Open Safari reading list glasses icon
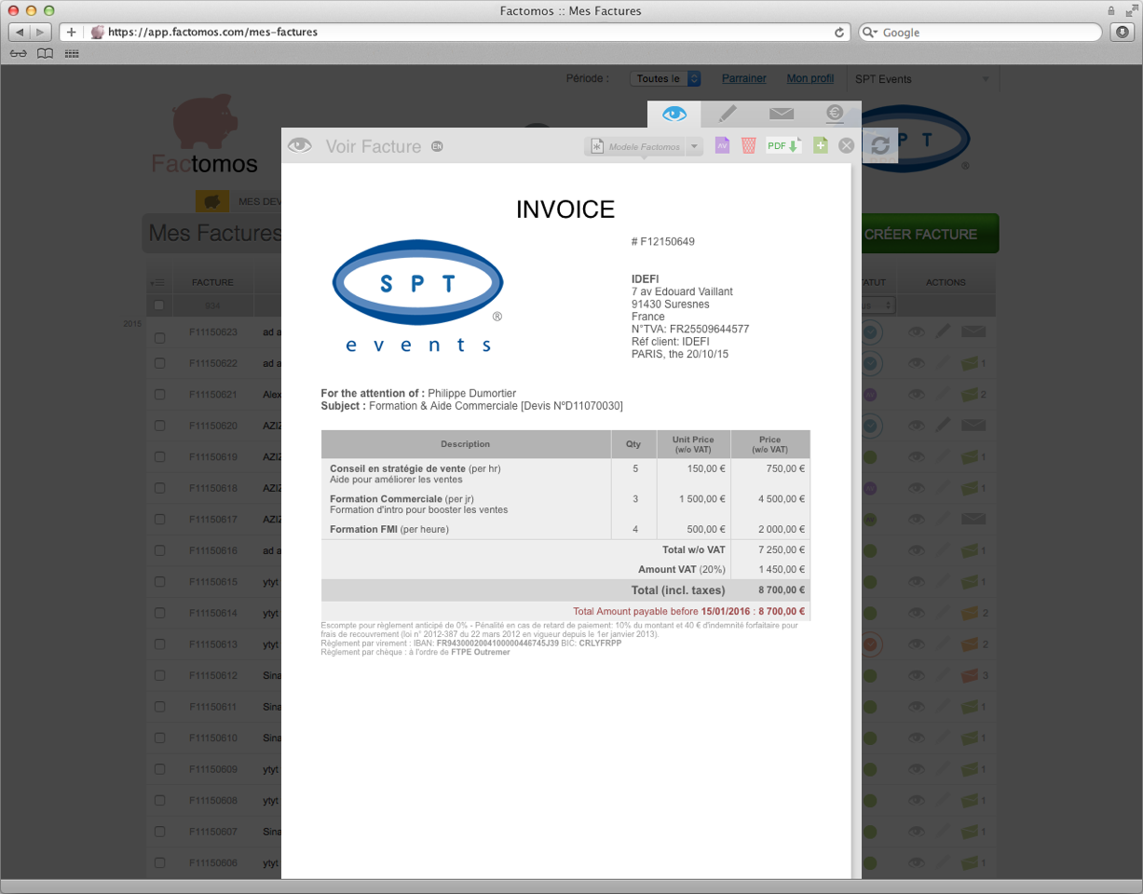 click(x=19, y=54)
